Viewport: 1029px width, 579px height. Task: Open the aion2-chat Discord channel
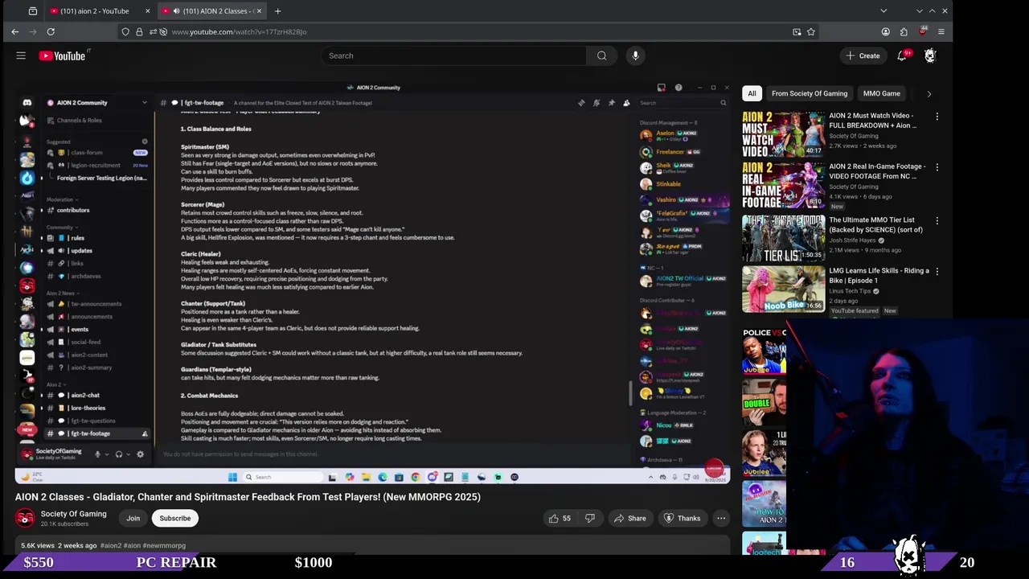tap(85, 395)
